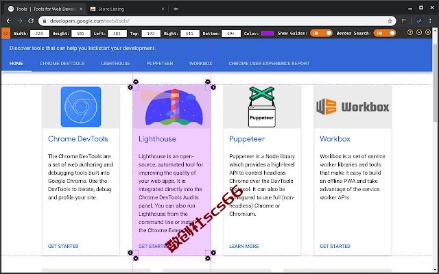Click top-right up-arrow resize handle of ruler
439x274 pixels.
(207, 82)
